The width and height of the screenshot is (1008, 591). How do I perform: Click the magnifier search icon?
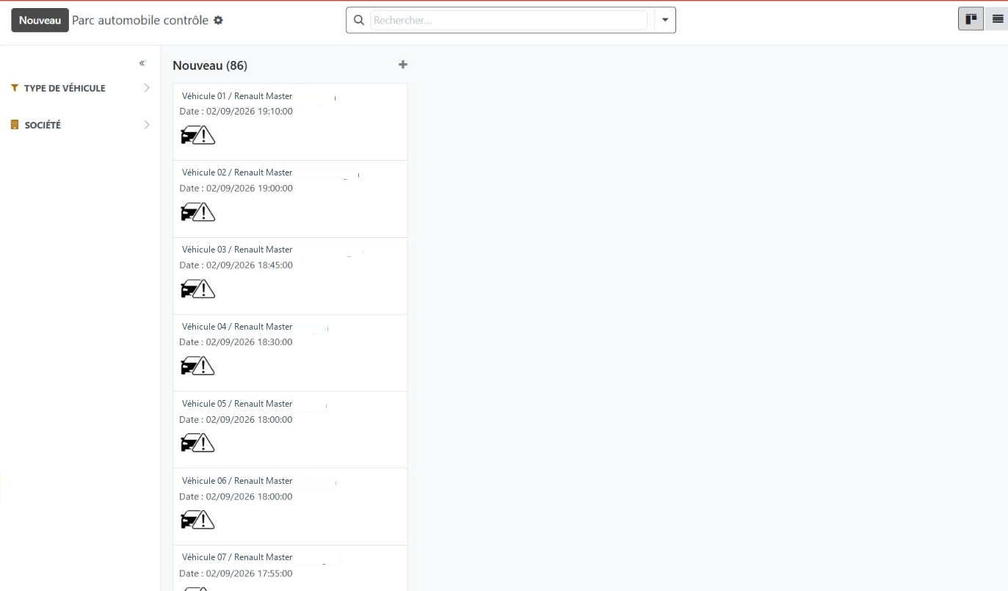pyautogui.click(x=359, y=21)
